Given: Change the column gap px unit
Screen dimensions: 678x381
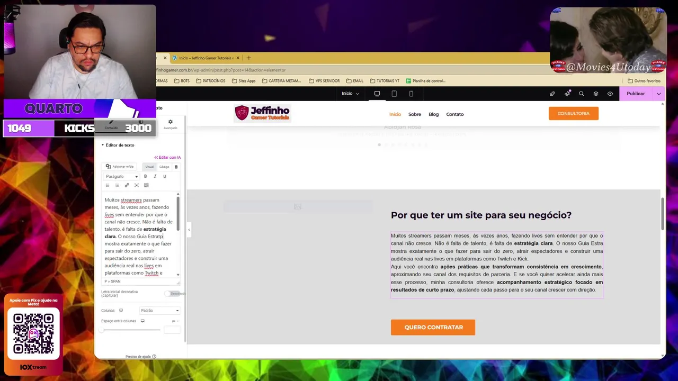Looking at the screenshot, I should point(174,321).
